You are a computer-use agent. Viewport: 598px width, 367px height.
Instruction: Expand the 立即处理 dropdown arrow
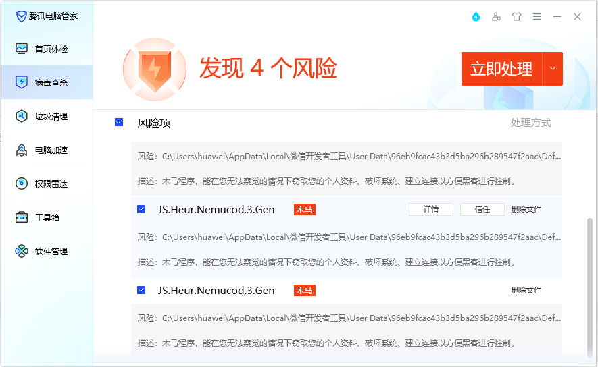[x=552, y=69]
